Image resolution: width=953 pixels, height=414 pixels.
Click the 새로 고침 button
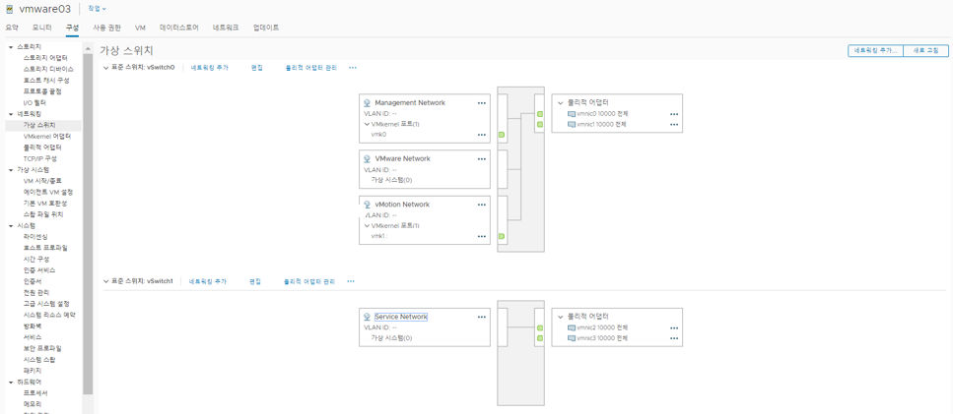(x=926, y=51)
